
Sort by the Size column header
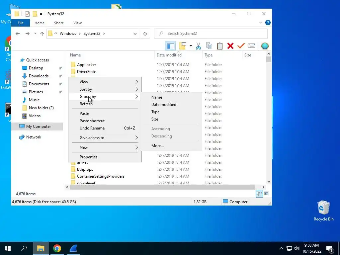click(x=248, y=55)
